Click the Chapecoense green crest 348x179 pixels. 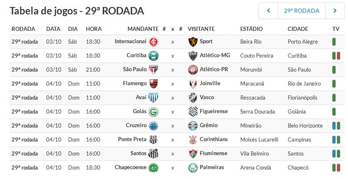[154, 168]
